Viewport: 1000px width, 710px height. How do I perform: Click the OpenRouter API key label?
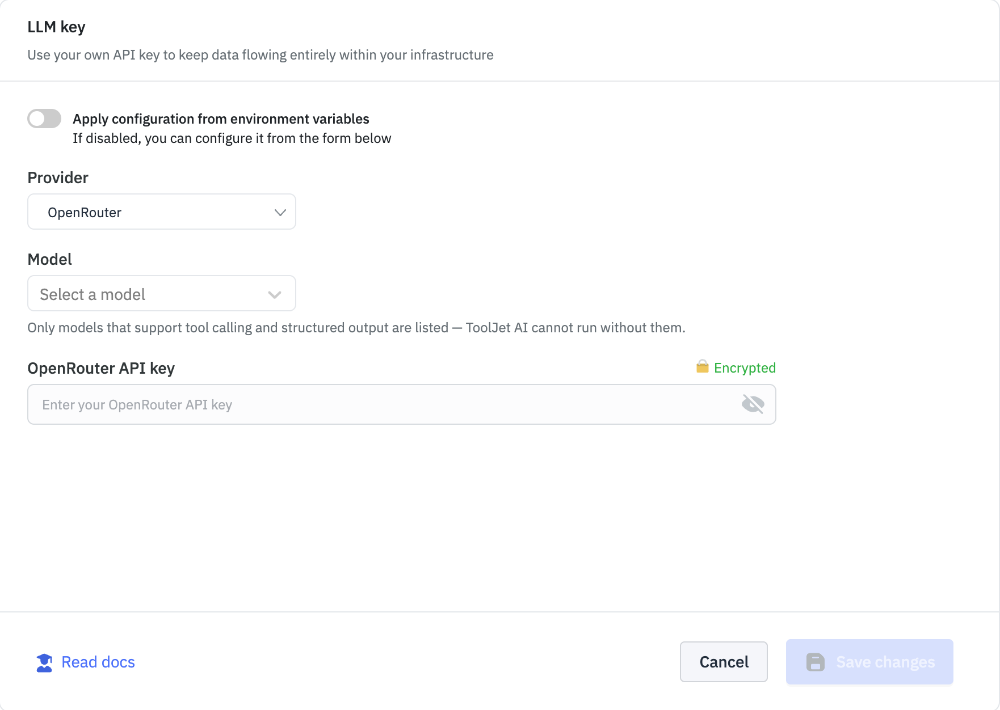point(101,369)
